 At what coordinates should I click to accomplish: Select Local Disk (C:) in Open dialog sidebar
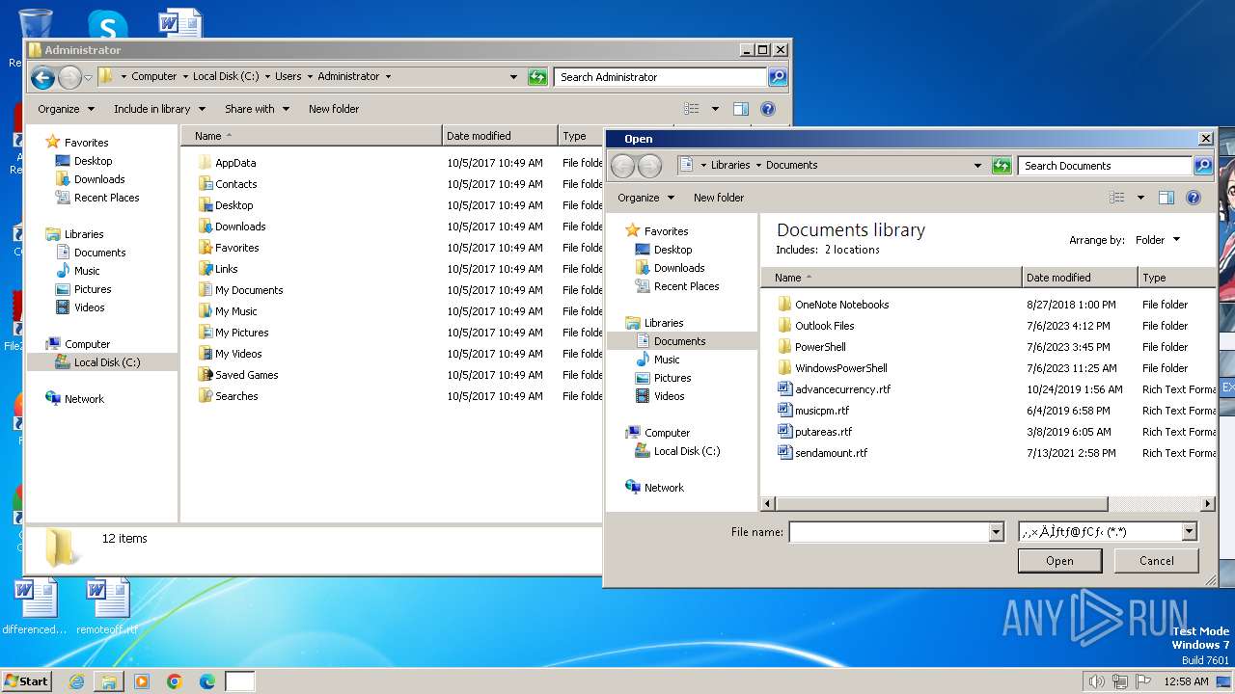(x=686, y=451)
